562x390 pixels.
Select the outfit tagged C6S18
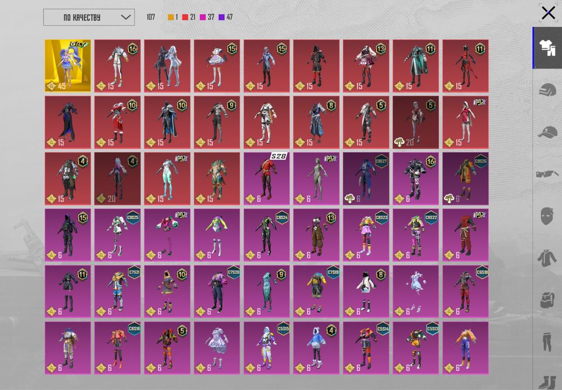pos(465,291)
